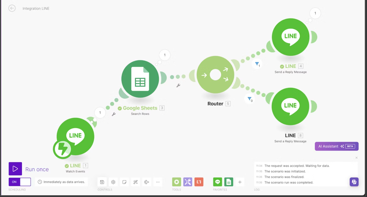Screen dimensions: 367x197
Task: Click log entry The scenario was initialized
Action: (285, 172)
